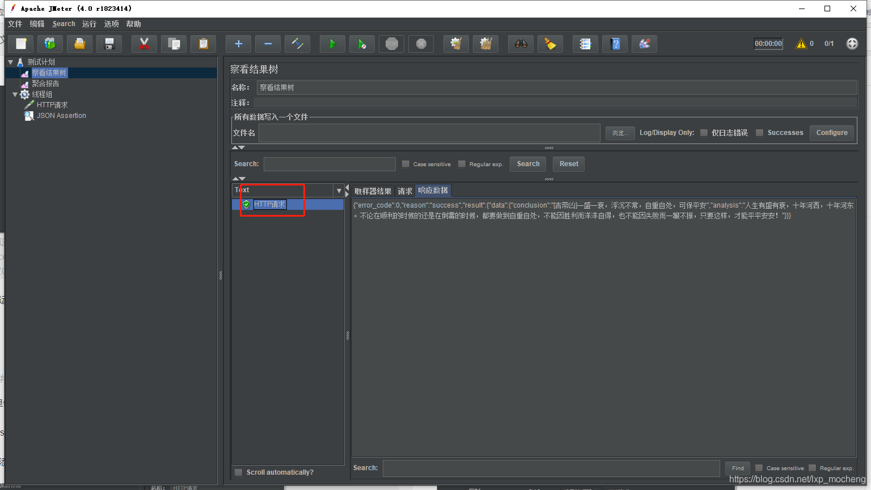Click the Reset button
871x490 pixels.
[x=569, y=164]
